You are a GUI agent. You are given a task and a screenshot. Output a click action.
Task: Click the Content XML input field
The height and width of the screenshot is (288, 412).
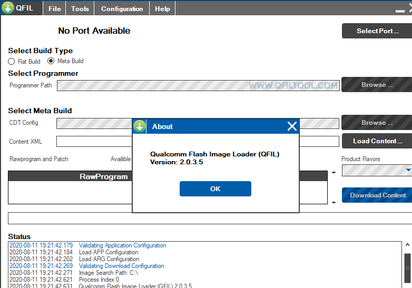[x=95, y=142]
